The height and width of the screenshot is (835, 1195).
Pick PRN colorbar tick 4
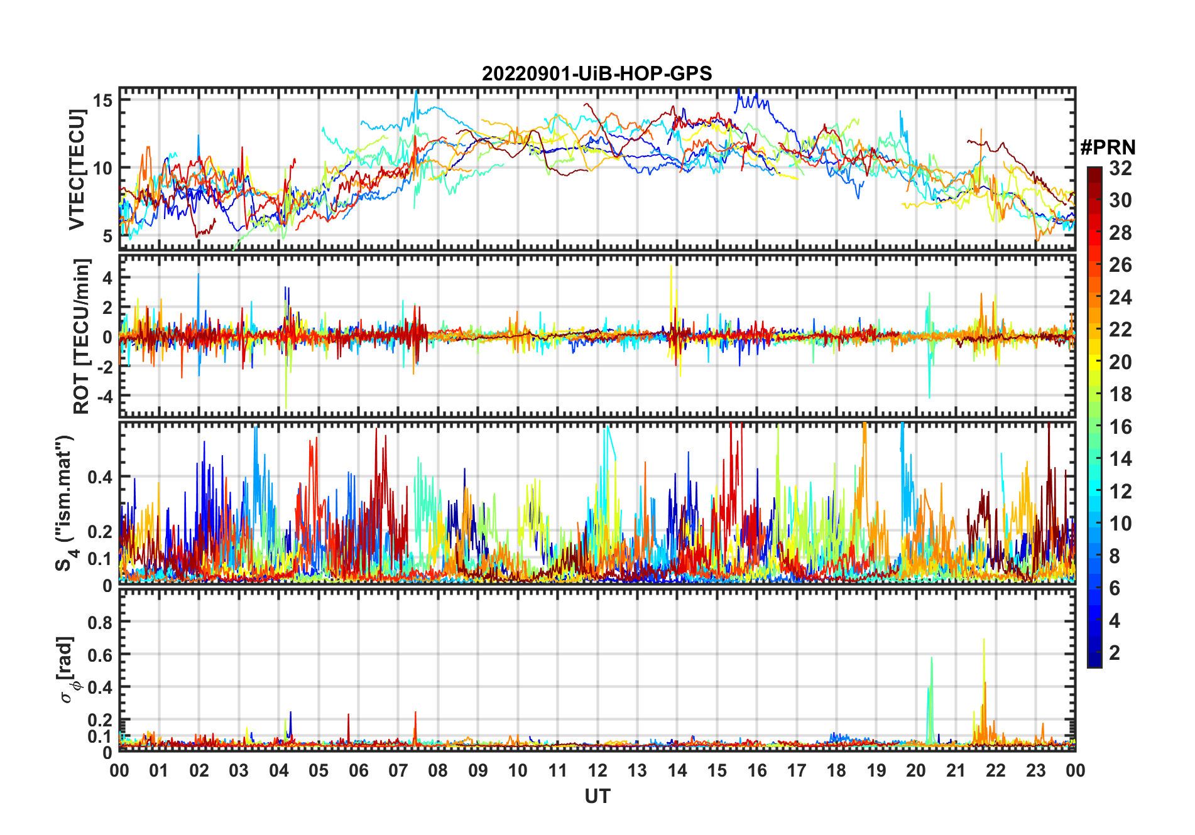pos(1115,621)
